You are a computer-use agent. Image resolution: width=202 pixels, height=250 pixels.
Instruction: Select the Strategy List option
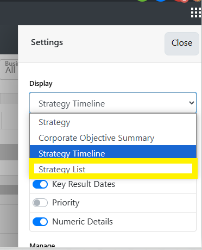(113, 169)
